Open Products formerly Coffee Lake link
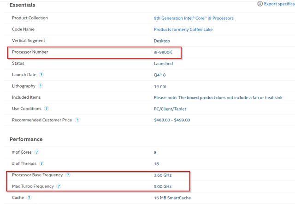This screenshot has width=295, height=204. [x=183, y=30]
